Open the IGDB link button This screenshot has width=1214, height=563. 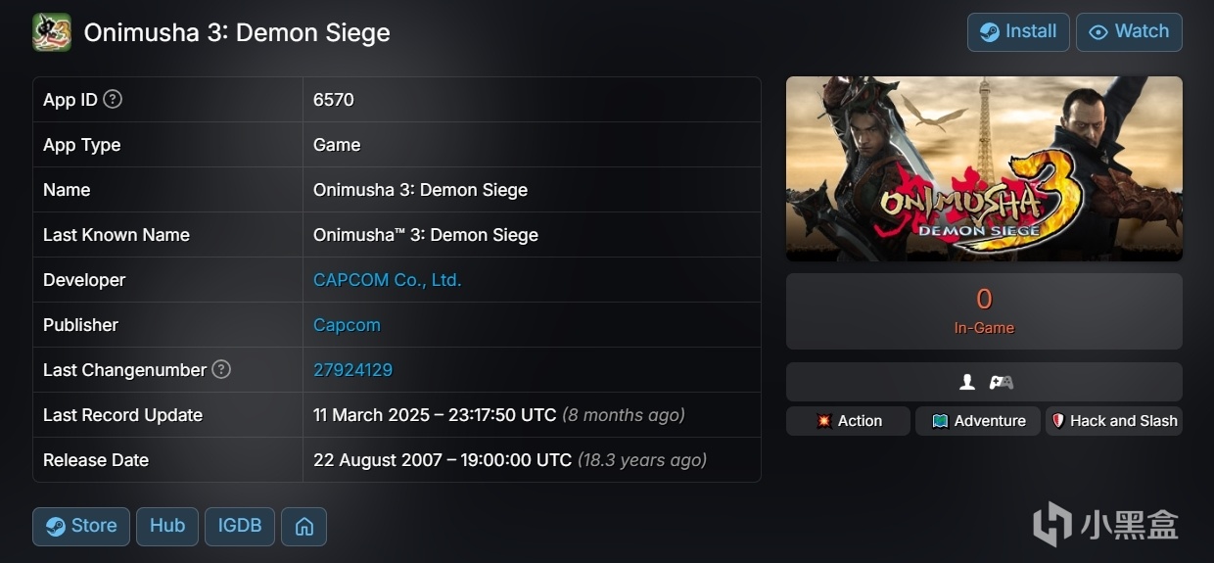[240, 526]
